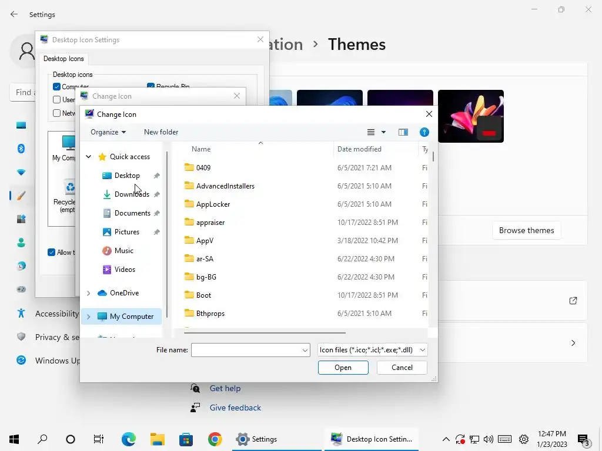Image resolution: width=602 pixels, height=451 pixels.
Task: Expand the OneDrive tree node
Action: (x=88, y=293)
